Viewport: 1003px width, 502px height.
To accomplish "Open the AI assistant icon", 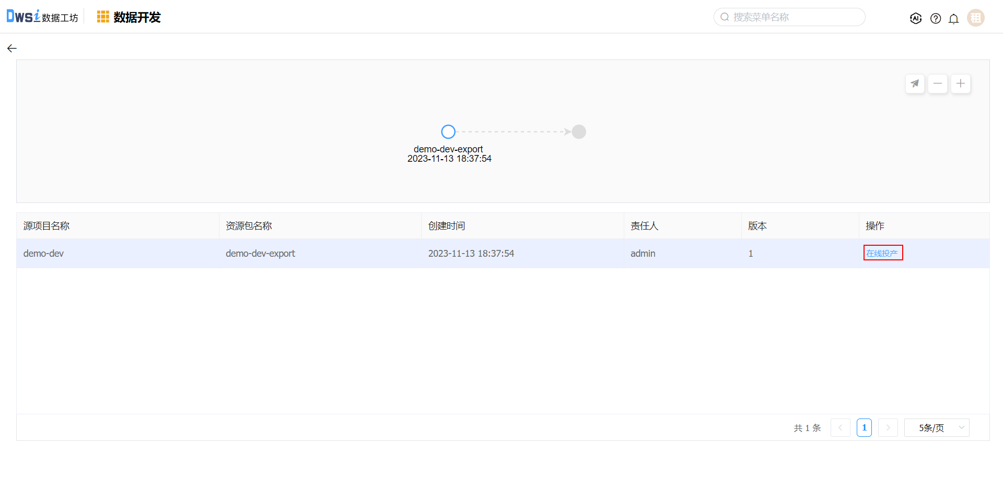I will click(915, 18).
